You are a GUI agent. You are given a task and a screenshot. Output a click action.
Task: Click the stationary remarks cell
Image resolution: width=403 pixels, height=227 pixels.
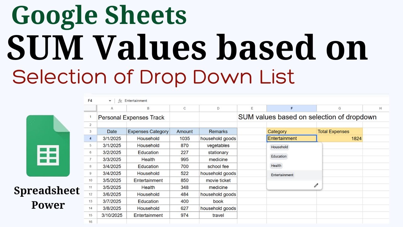pos(218,152)
